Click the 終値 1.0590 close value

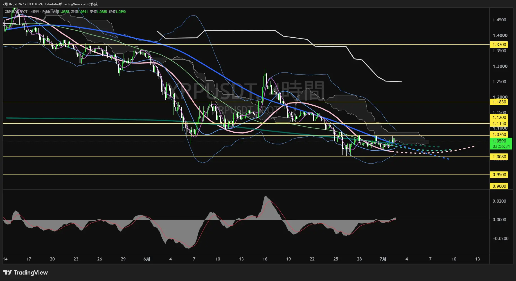tap(117, 12)
